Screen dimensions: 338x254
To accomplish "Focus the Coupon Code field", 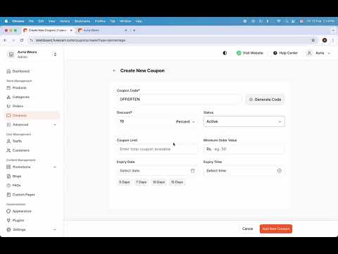I will click(x=179, y=99).
